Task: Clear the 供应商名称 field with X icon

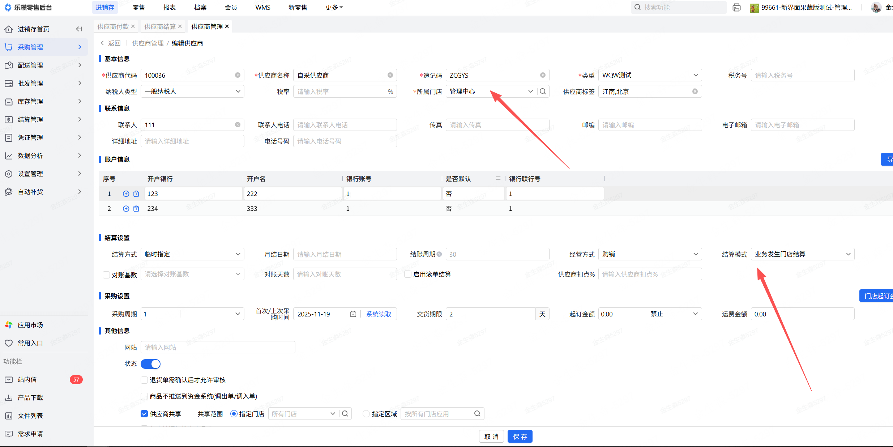Action: coord(390,75)
